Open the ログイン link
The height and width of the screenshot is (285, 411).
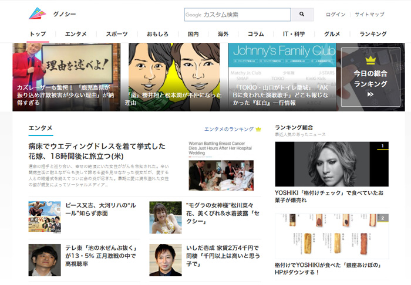(335, 15)
